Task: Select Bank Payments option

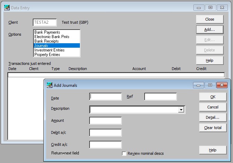Action: click(x=57, y=32)
